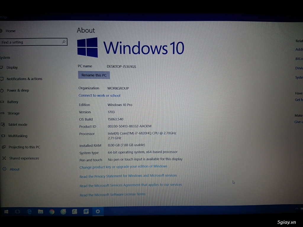Screen dimensions: 303x227
Task: Click the Shared experiences icon in sidebar
Action: 4,158
